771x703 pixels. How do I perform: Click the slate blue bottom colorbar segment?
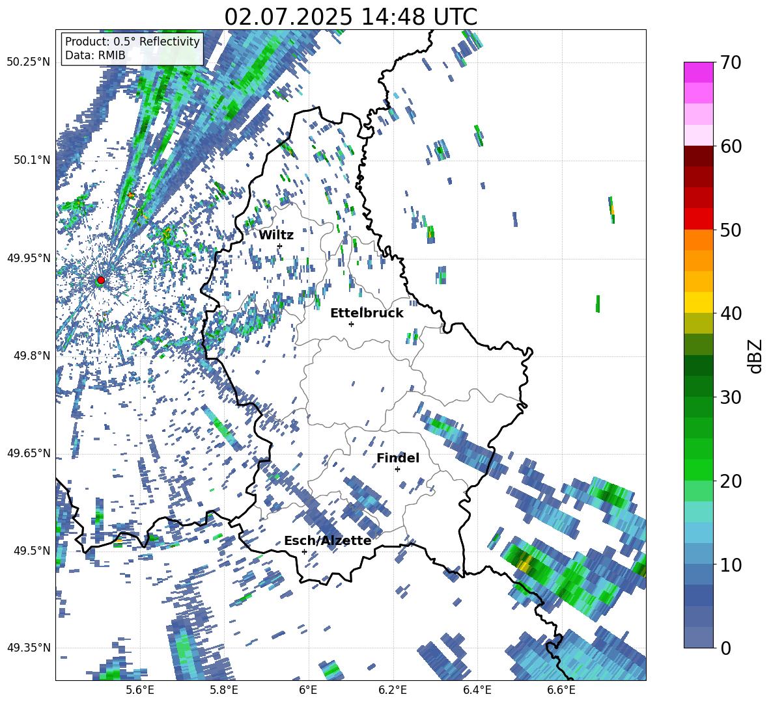coord(698,638)
